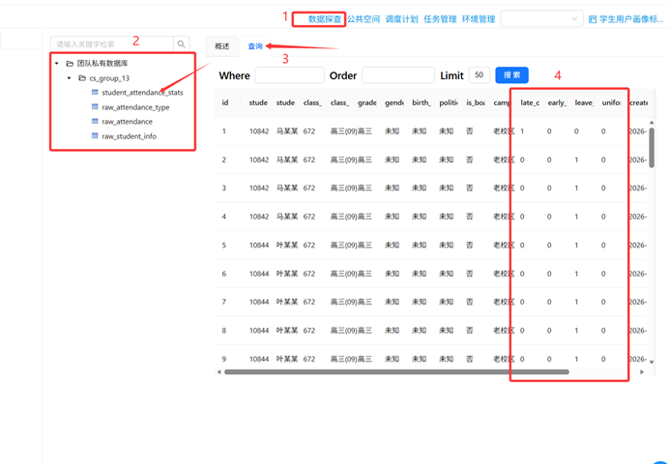The image size is (669, 464).
Task: Switch to the 概述 tab
Action: [221, 46]
